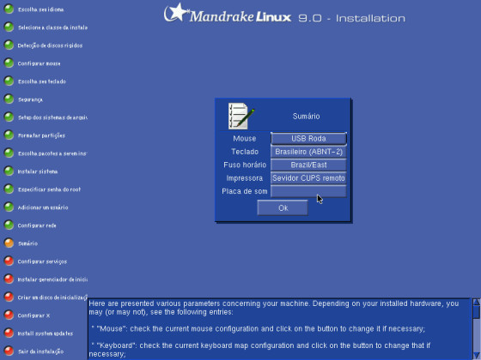The height and width of the screenshot is (360, 481).
Task: Click Mandrake Linux 9.0 Installation title
Action: point(284,14)
